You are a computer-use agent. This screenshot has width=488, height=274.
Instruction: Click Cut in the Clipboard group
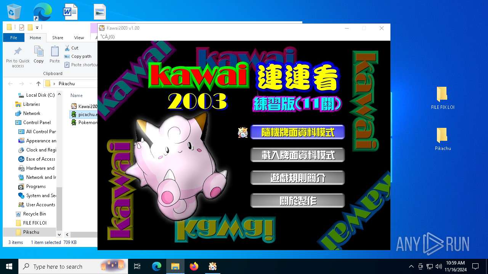coord(72,48)
